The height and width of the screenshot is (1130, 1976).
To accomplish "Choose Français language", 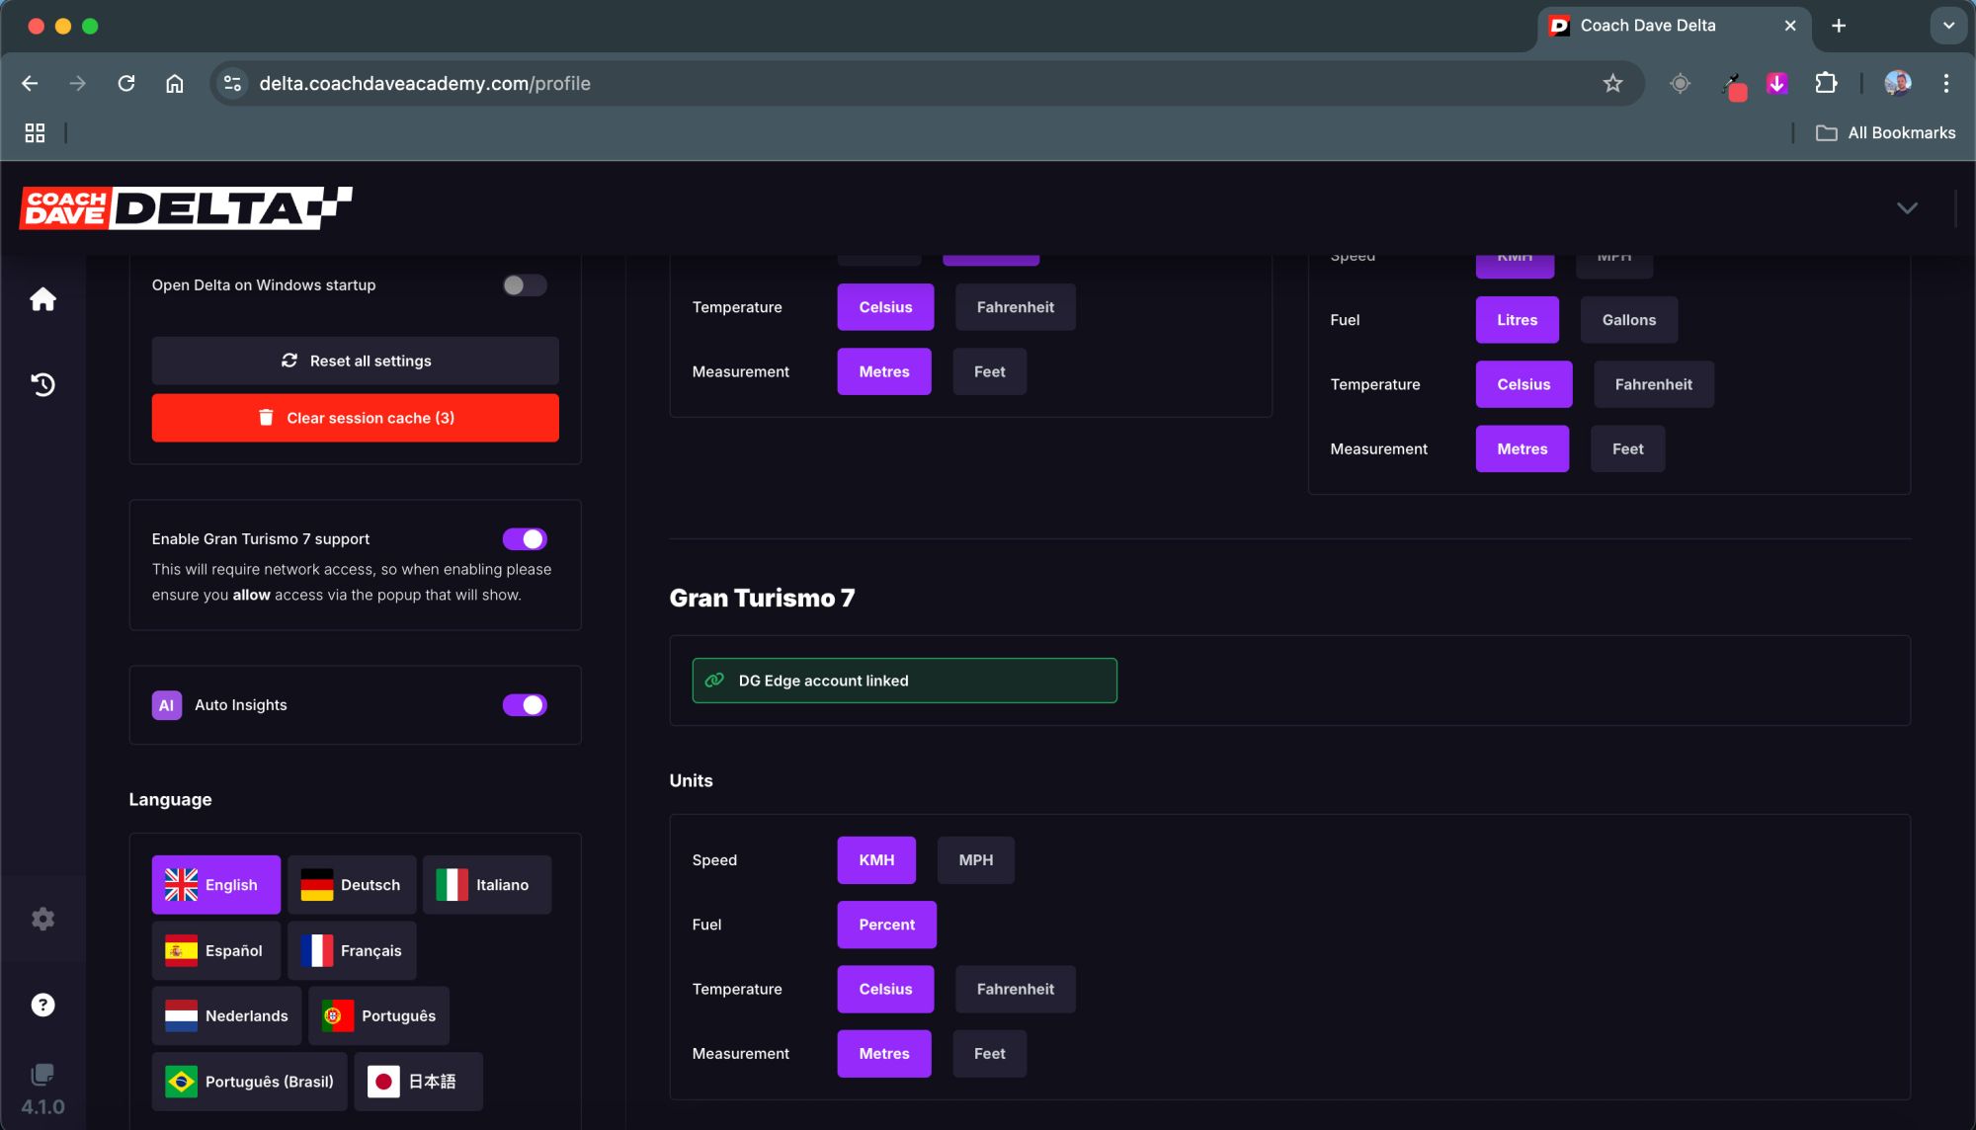I will (351, 950).
